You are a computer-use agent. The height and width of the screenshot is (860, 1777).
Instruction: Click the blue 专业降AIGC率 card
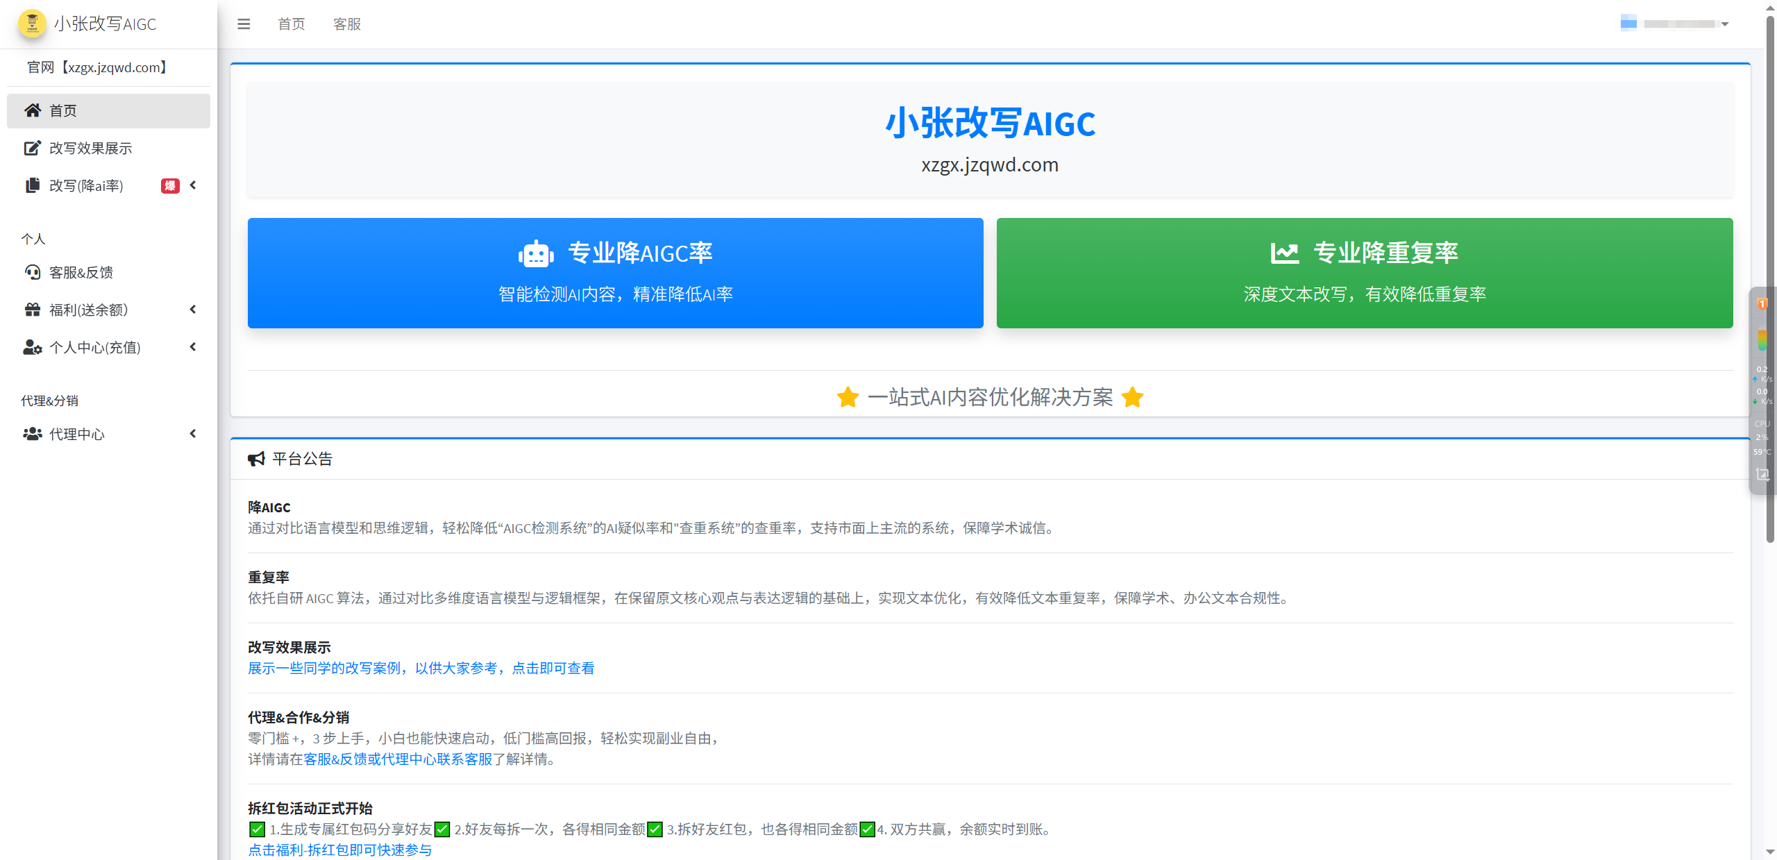tap(615, 273)
